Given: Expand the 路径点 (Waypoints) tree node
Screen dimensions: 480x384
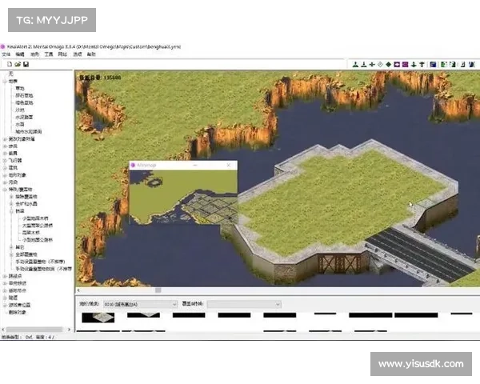Looking at the screenshot, I should click(x=5, y=276).
